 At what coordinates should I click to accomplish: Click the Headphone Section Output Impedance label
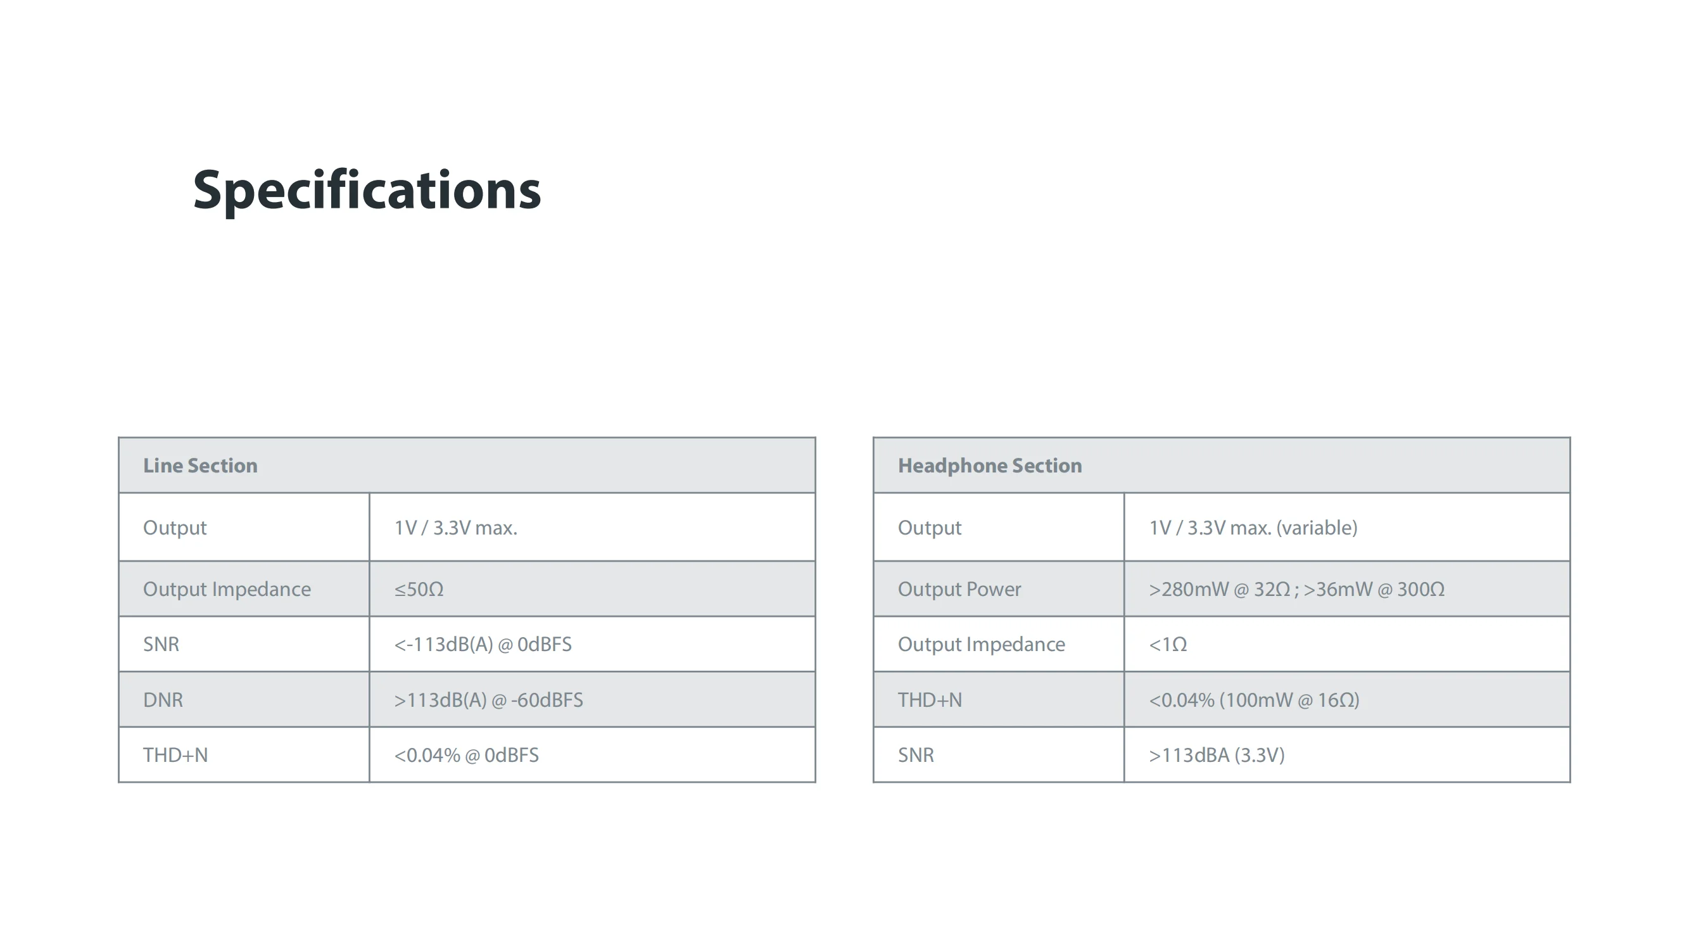981,645
